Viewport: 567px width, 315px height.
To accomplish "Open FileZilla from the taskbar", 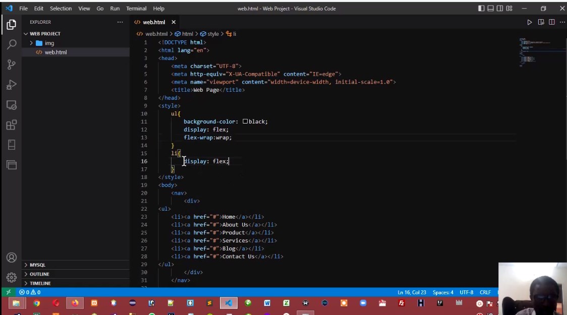I will click(x=402, y=303).
